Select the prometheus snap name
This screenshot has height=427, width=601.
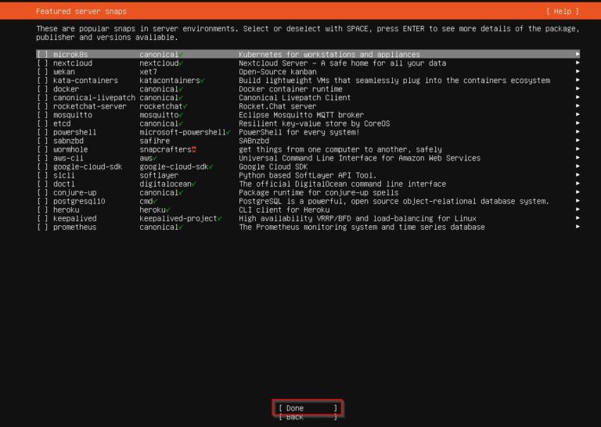(75, 227)
